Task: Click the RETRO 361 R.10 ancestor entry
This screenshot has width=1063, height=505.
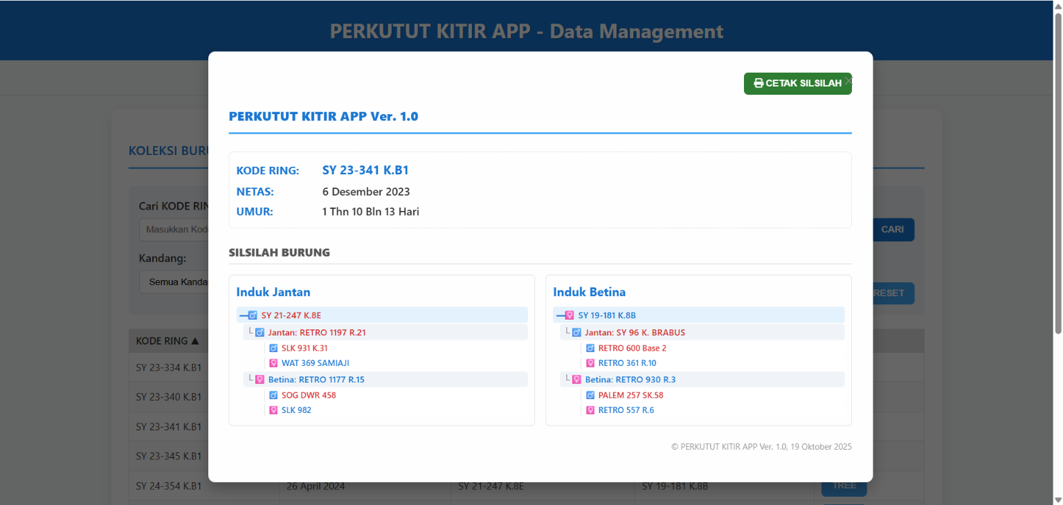Action: click(x=627, y=363)
